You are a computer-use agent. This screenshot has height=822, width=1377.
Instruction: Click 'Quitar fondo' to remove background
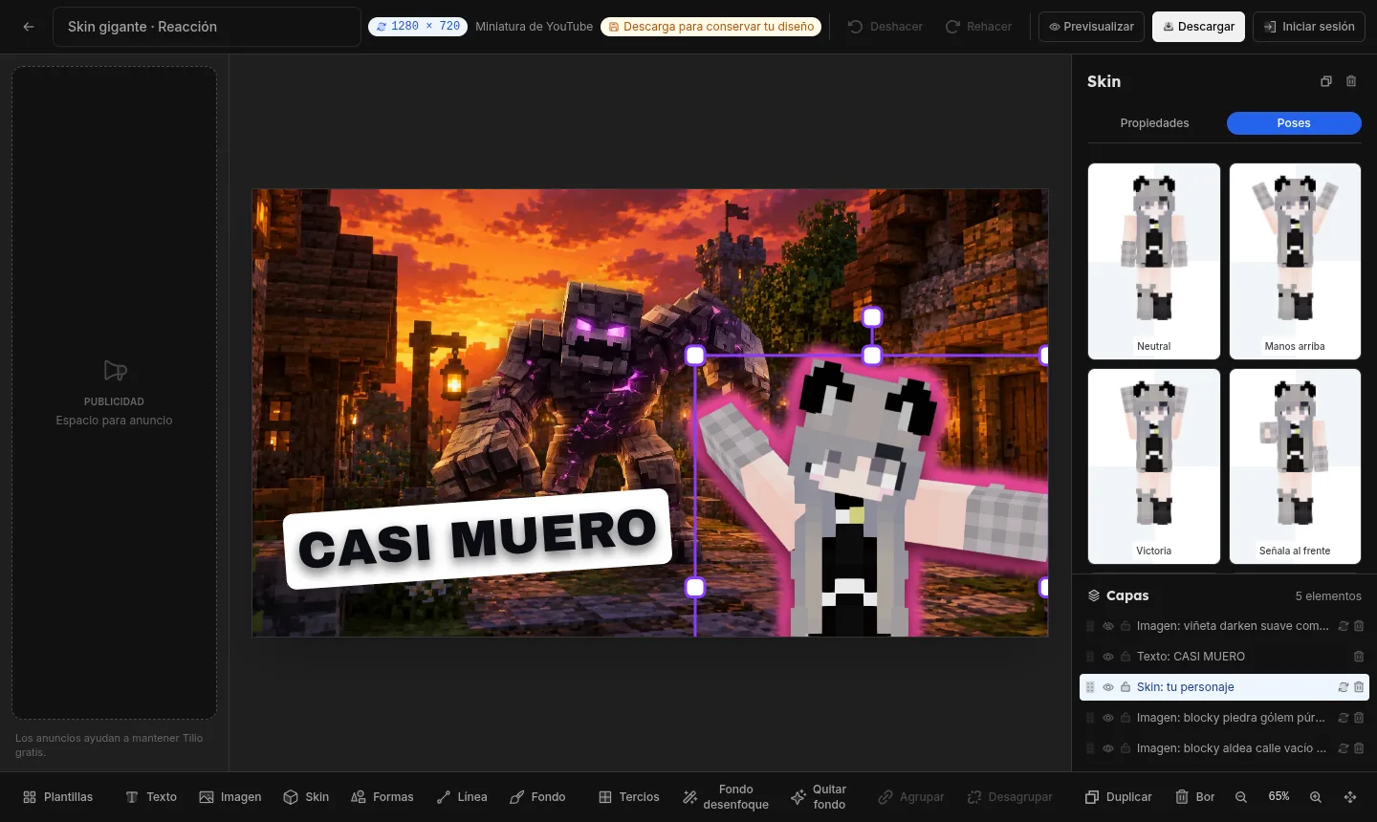(819, 797)
